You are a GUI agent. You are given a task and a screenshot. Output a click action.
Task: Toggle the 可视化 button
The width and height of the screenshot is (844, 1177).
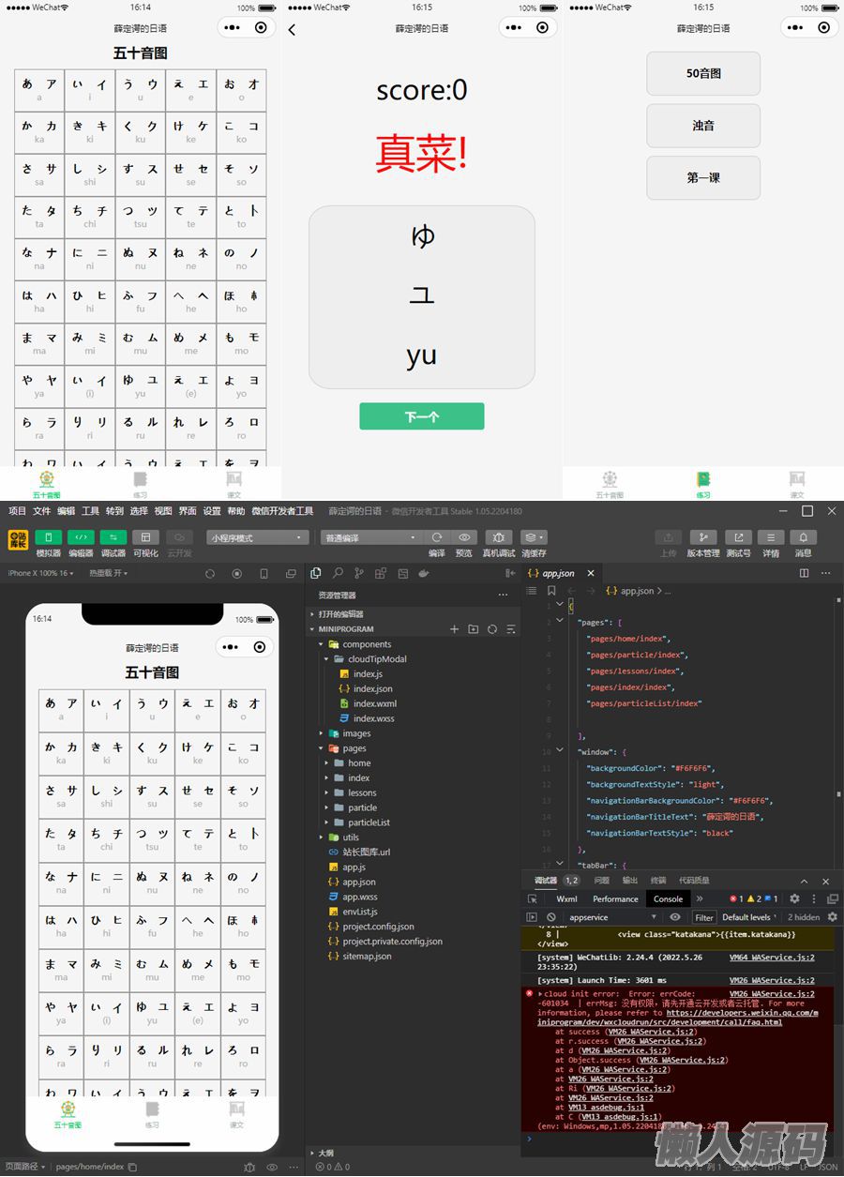coord(145,537)
